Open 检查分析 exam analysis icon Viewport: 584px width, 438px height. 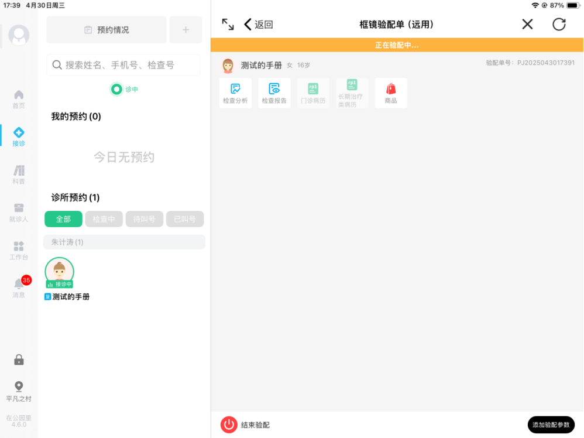[235, 93]
